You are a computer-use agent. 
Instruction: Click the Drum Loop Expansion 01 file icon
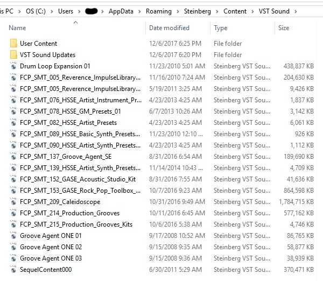13,66
